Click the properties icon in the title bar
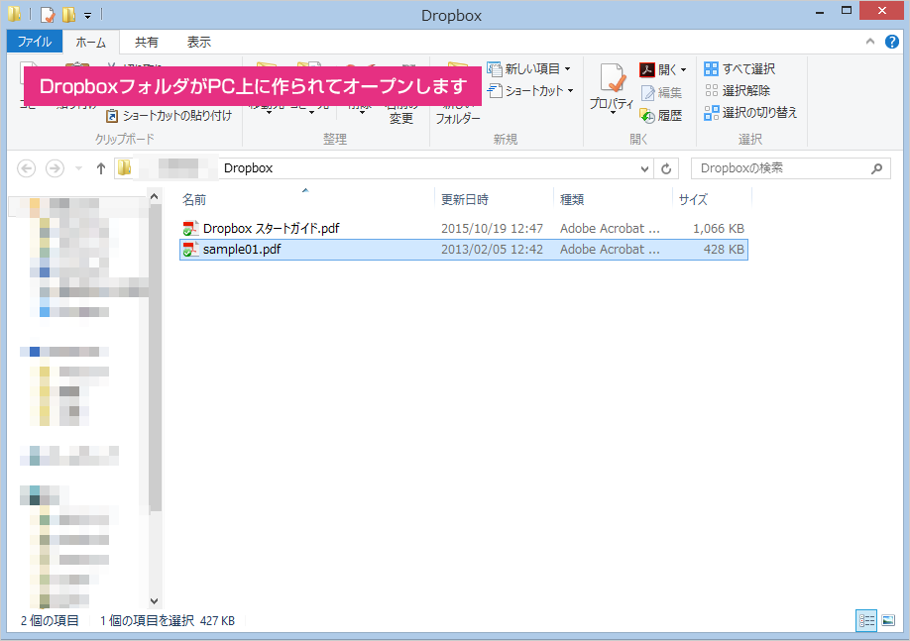 [48, 14]
